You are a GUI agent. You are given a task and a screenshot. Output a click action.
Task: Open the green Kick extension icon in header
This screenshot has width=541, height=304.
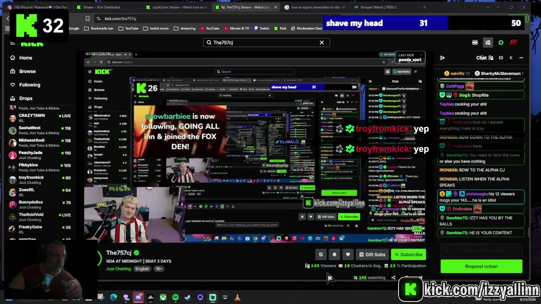[501, 43]
